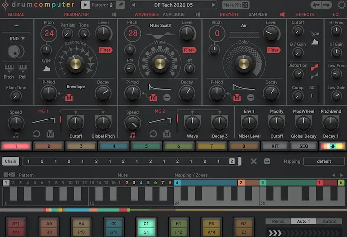Select drum channel 1 button

[x=16, y=146]
